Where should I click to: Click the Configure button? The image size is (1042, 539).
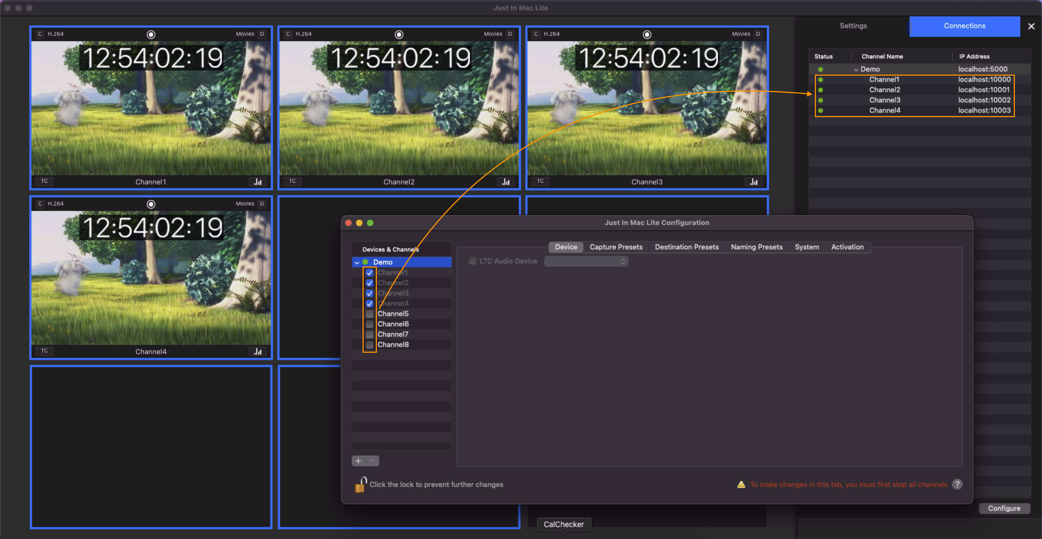[x=1004, y=508]
